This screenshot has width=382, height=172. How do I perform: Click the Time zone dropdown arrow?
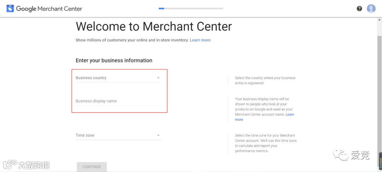click(x=158, y=135)
